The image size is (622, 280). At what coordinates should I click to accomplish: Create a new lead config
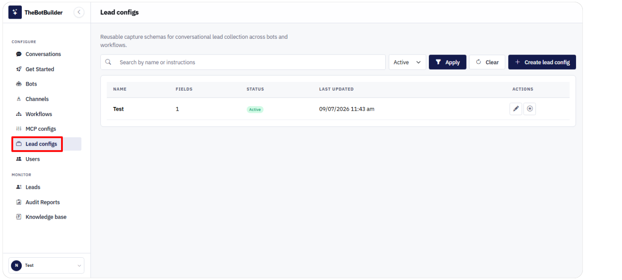coord(542,62)
